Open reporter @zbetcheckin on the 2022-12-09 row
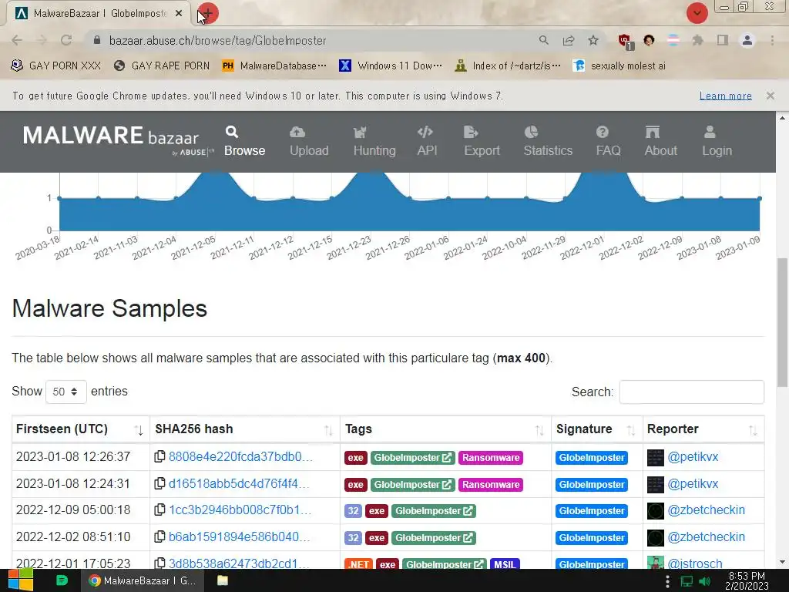 [706, 510]
